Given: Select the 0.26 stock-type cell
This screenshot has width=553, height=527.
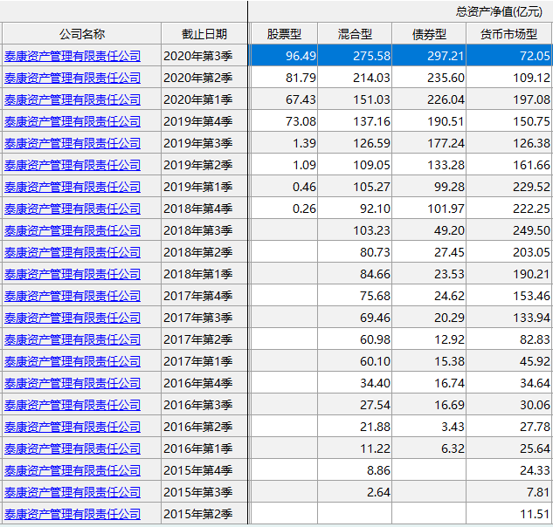Looking at the screenshot, I should [x=286, y=209].
